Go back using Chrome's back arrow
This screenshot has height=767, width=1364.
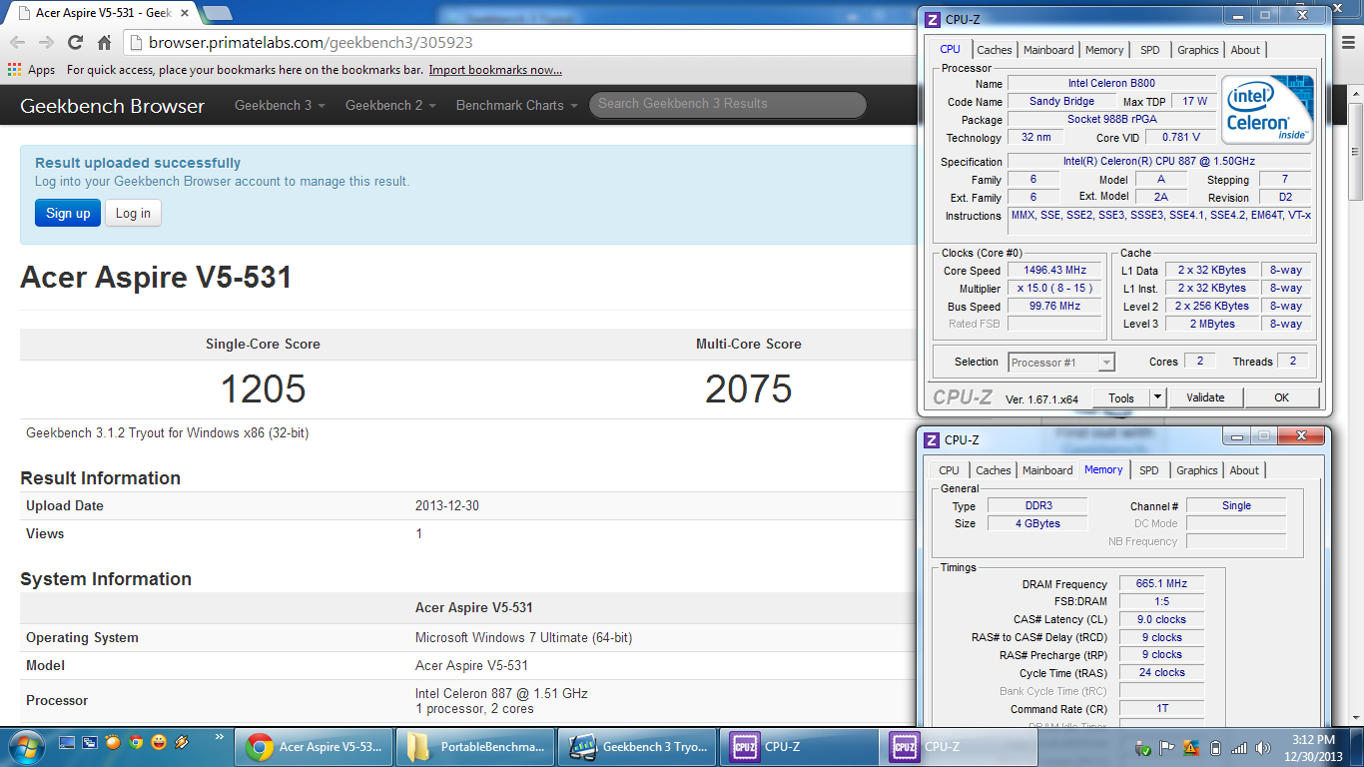coord(17,42)
